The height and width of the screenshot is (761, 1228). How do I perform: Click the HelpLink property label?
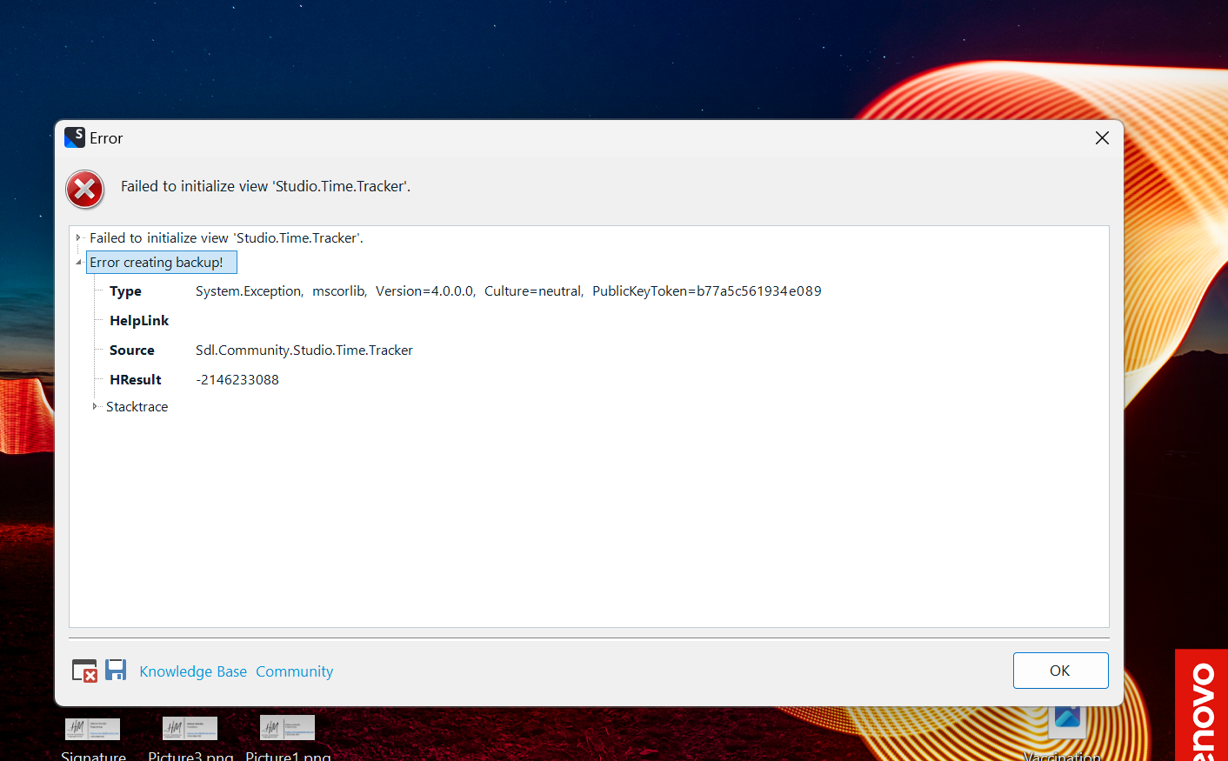click(x=139, y=321)
